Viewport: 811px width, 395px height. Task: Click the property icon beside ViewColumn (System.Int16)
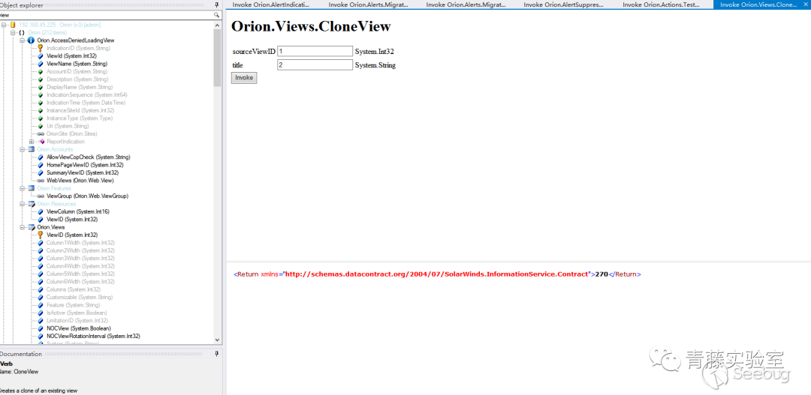click(41, 211)
